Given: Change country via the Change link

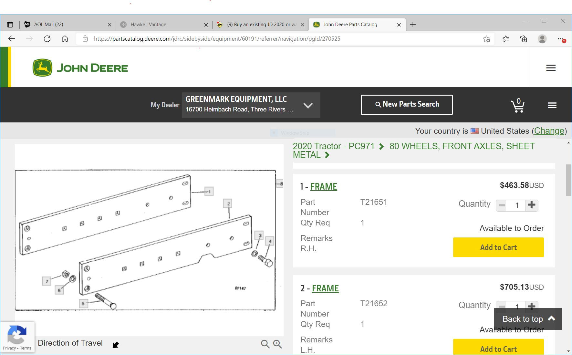Looking at the screenshot, I should coord(549,131).
